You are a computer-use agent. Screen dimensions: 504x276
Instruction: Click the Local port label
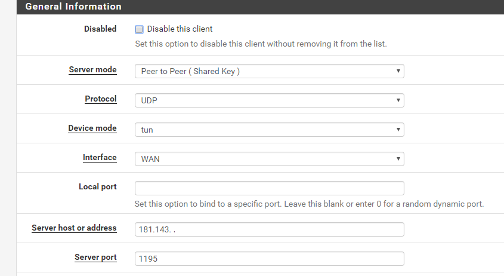tap(97, 186)
